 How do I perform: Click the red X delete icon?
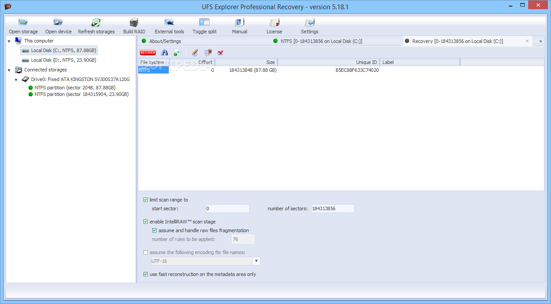pyautogui.click(x=221, y=53)
